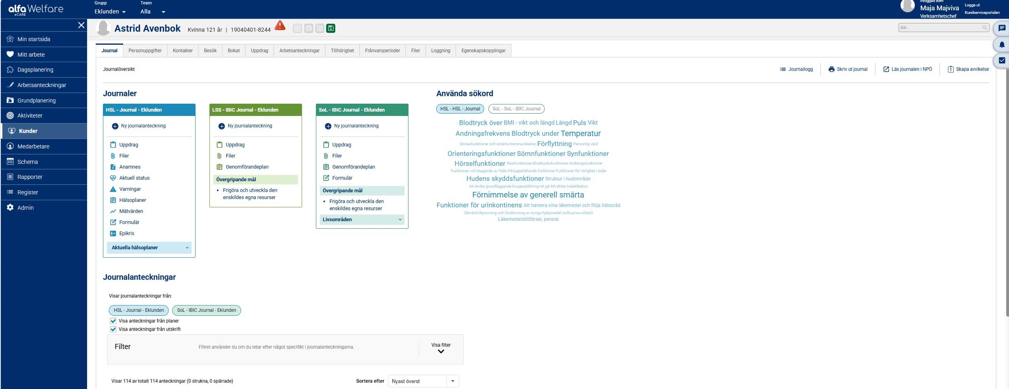Click the Skriv ut journal printer icon
Image resolution: width=1009 pixels, height=389 pixels.
click(x=831, y=69)
